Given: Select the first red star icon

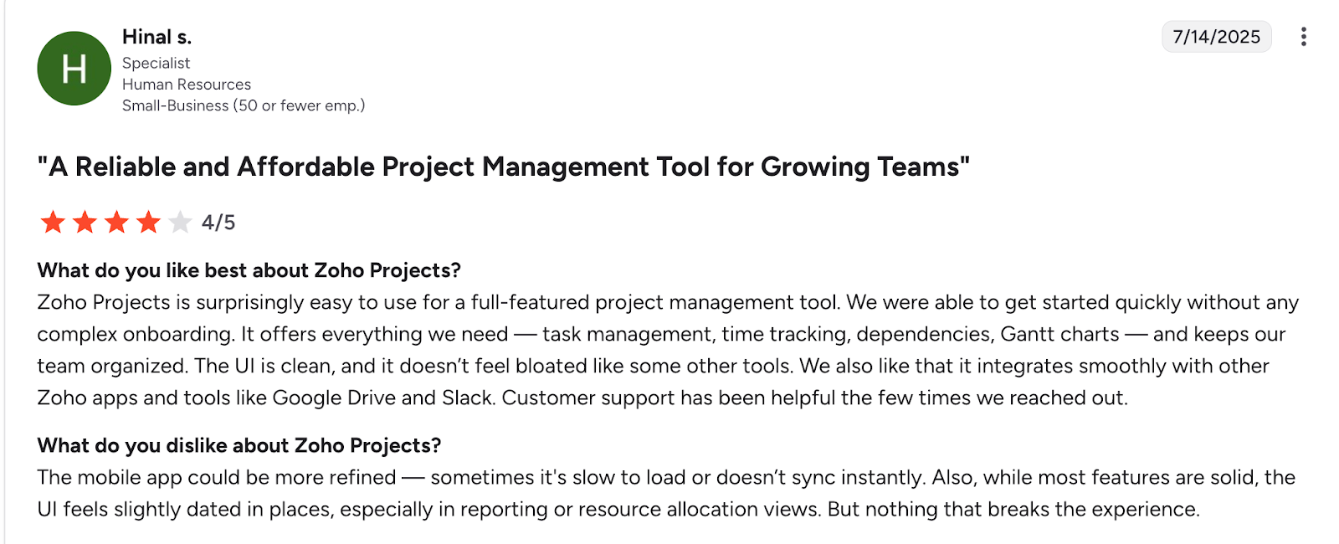Looking at the screenshot, I should click(54, 223).
